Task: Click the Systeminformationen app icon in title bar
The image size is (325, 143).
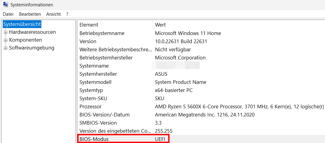Action: pos(5,5)
